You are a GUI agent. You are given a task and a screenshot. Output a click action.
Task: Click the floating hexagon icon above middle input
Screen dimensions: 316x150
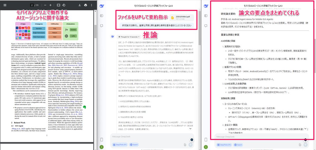(x=192, y=139)
